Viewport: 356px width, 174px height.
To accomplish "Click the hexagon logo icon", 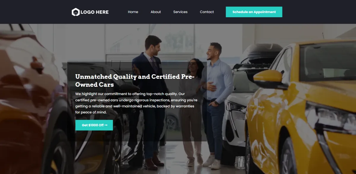I will tap(76, 12).
